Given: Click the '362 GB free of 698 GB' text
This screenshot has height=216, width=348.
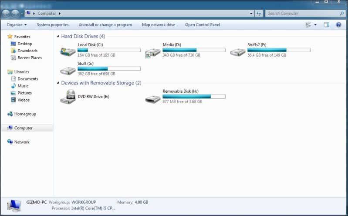Looking at the screenshot, I should point(96,74).
